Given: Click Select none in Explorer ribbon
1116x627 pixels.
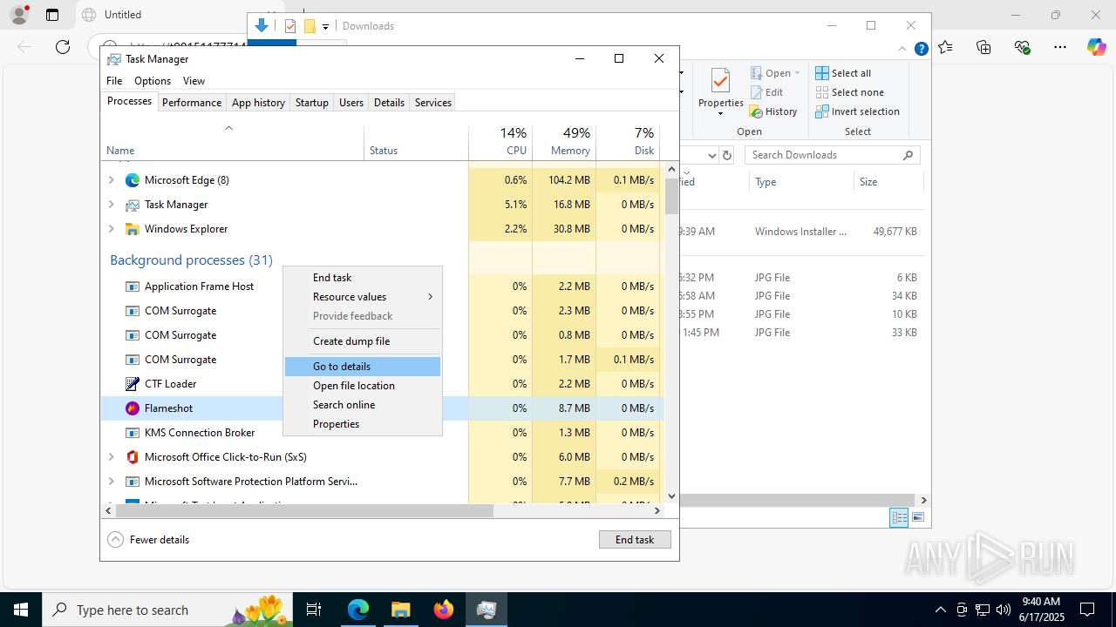Looking at the screenshot, I should click(849, 92).
